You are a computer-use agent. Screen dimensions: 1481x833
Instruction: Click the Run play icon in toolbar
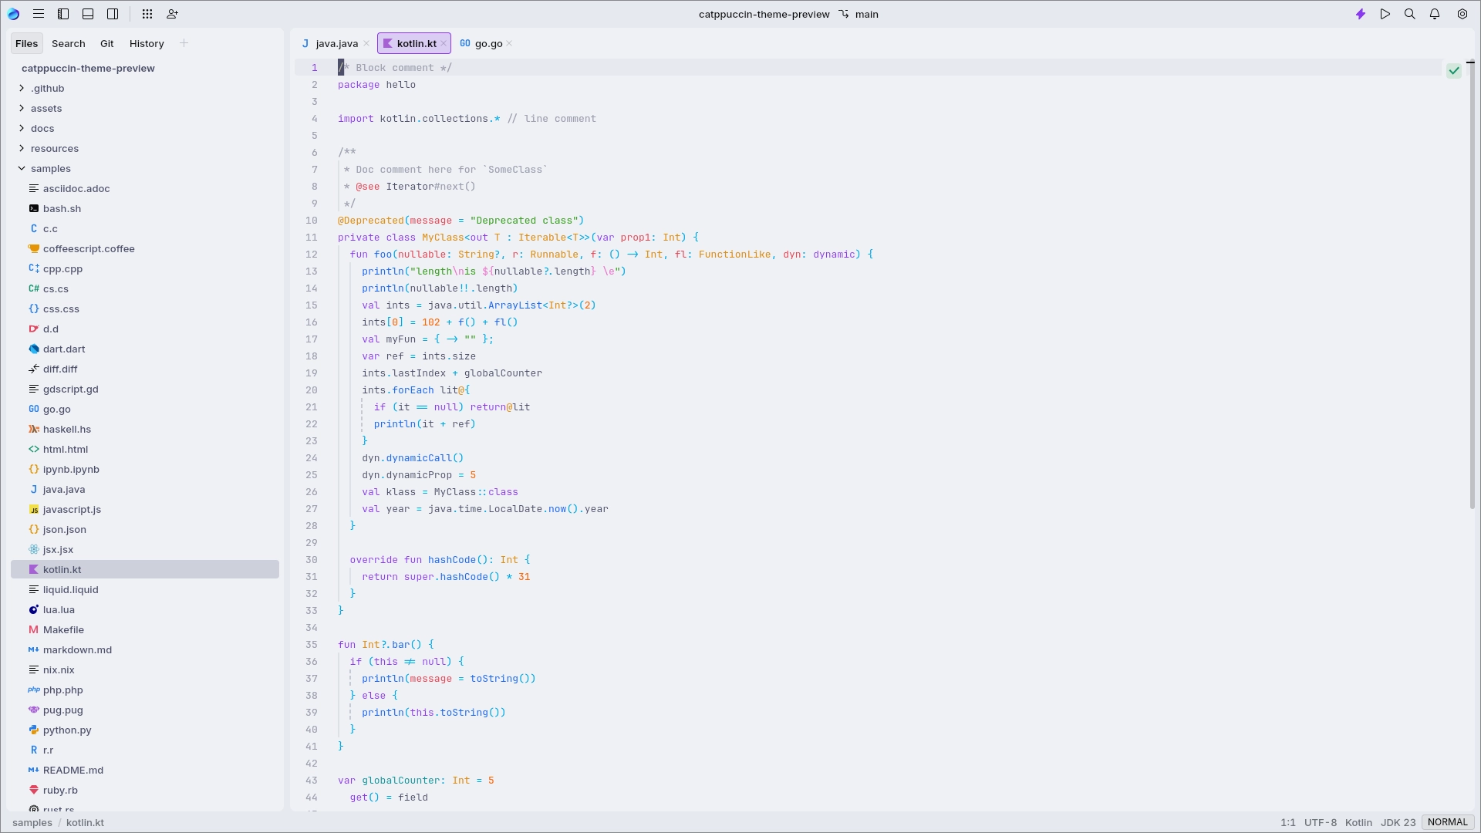[1385, 14]
